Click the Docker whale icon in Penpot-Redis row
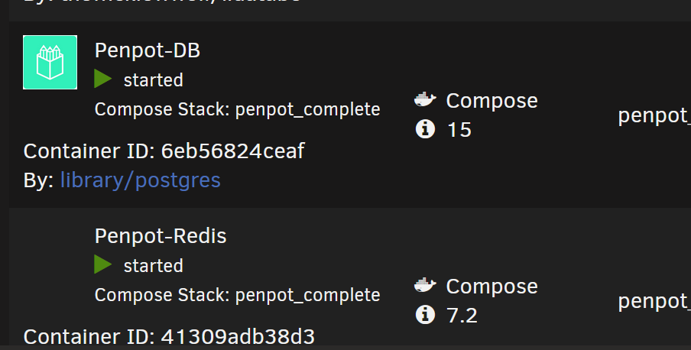Viewport: 691px width, 350px height. [x=425, y=285]
